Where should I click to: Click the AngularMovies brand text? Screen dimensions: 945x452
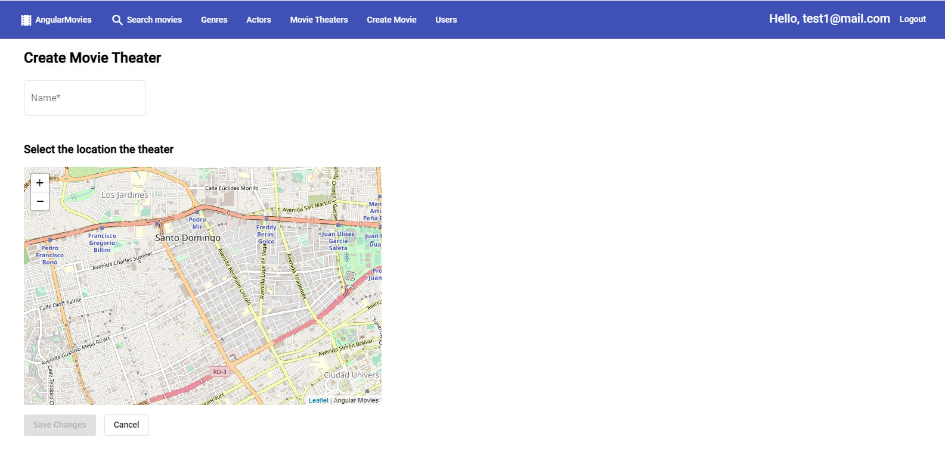pos(63,20)
